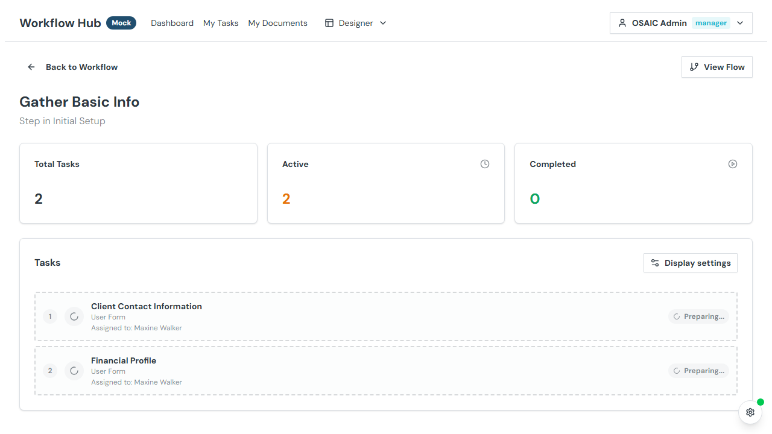
Task: Click the play circle icon on Completed card
Action: [x=732, y=163]
